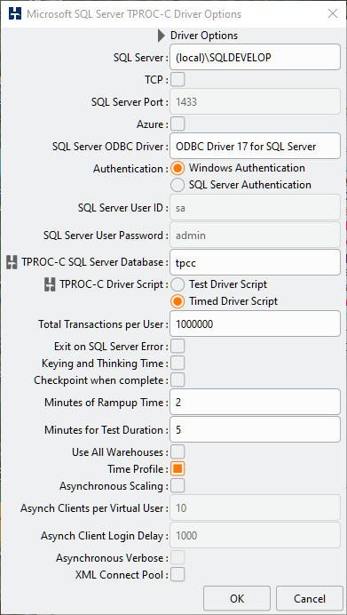Click the HammerDB icon beside TPROC-C Driver Script
The height and width of the screenshot is (615, 347).
click(50, 284)
